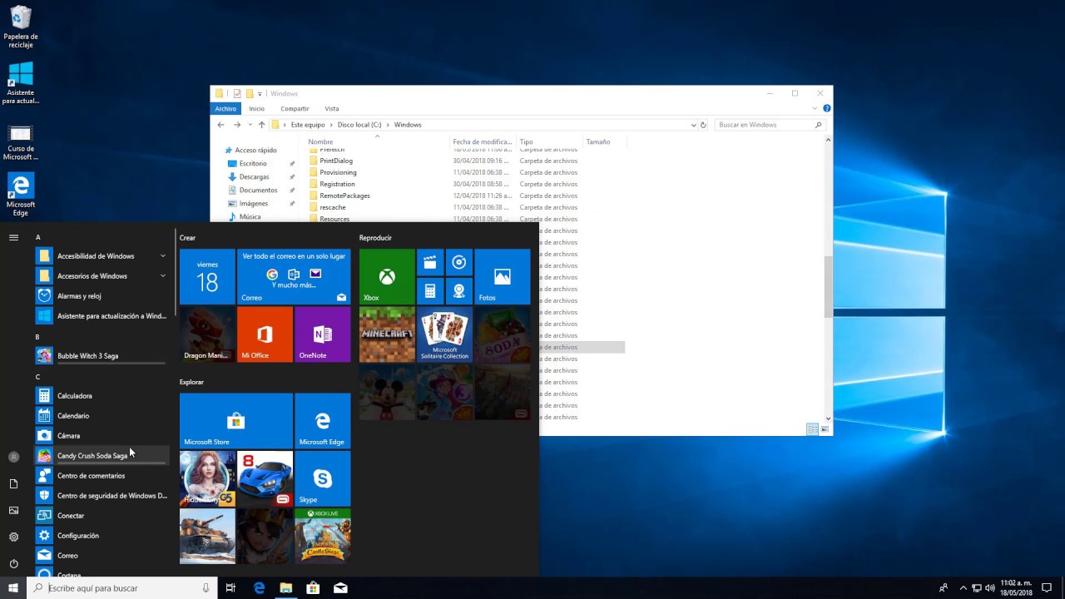Open the Dragon Mania tile

point(207,334)
